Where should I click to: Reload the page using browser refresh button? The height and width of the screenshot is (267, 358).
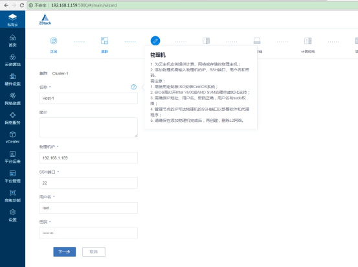[x=22, y=5]
